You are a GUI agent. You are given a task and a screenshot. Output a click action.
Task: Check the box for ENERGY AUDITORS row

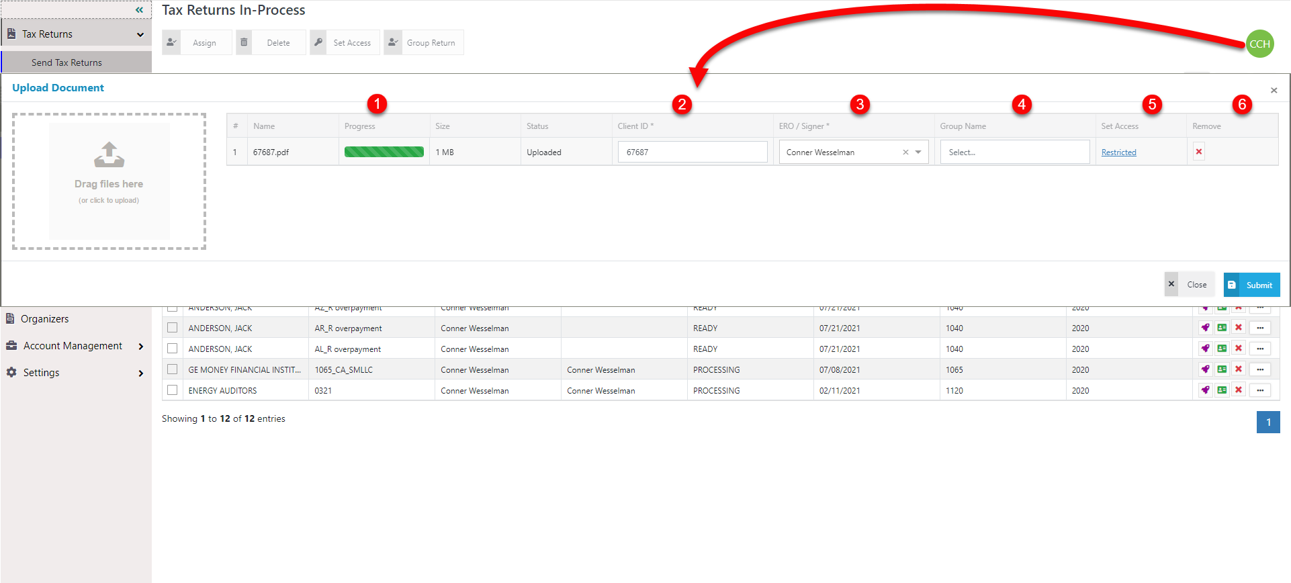pyautogui.click(x=173, y=390)
